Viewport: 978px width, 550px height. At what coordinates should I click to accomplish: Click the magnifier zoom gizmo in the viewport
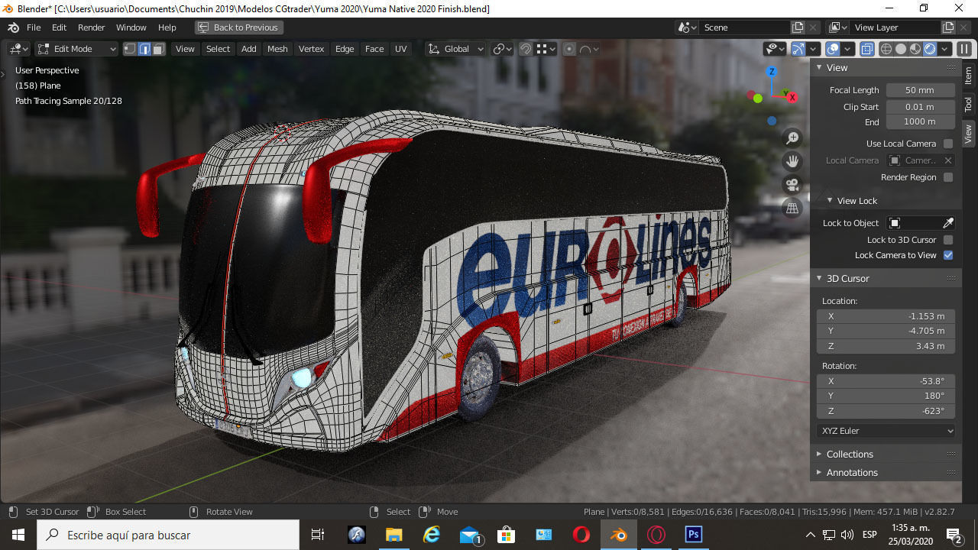pyautogui.click(x=792, y=137)
